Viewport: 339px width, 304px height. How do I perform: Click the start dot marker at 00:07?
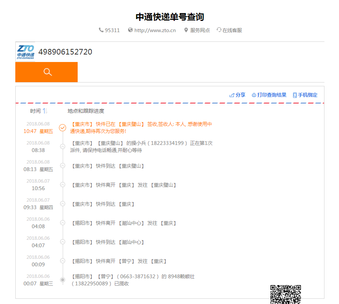coord(63,280)
